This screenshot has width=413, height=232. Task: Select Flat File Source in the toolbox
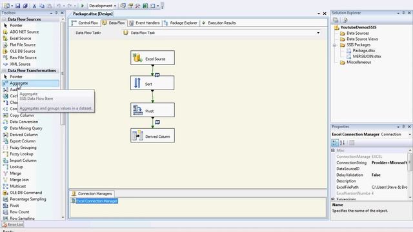23,44
